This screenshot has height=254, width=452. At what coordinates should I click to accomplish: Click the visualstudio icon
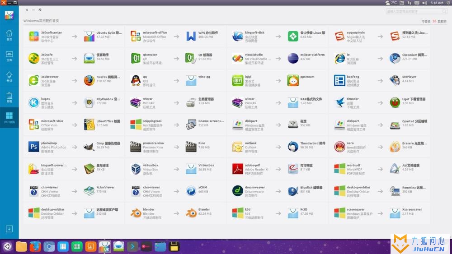pyautogui.click(x=238, y=58)
